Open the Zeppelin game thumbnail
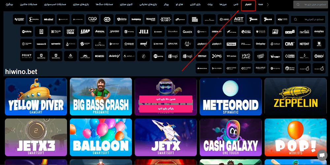The image size is (330, 165). (295, 96)
